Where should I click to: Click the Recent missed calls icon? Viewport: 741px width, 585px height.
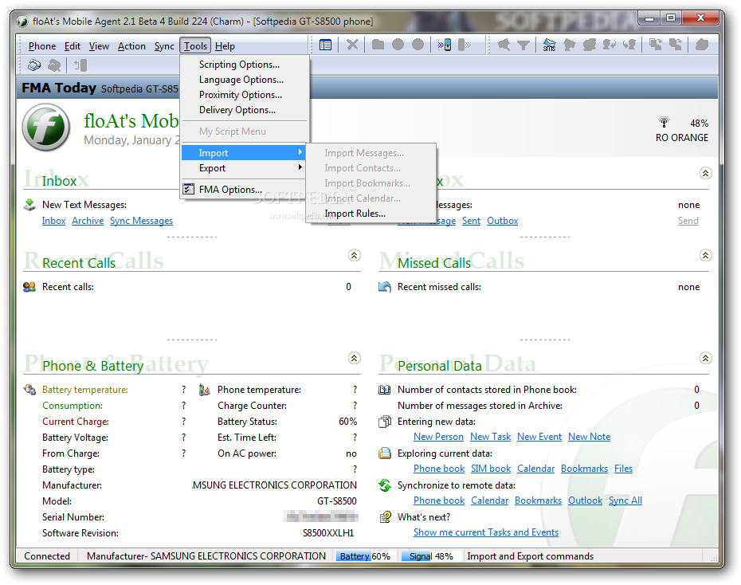pos(385,287)
